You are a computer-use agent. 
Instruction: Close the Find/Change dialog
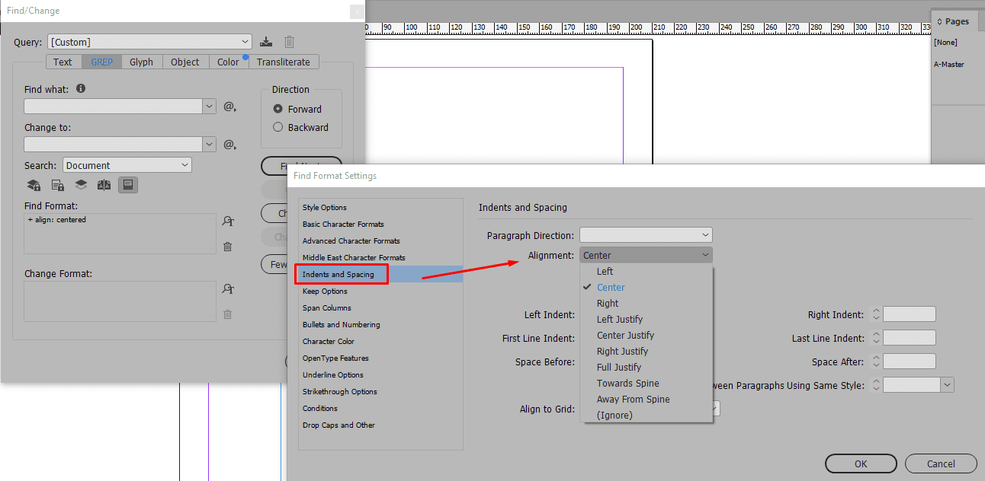pyautogui.click(x=356, y=11)
